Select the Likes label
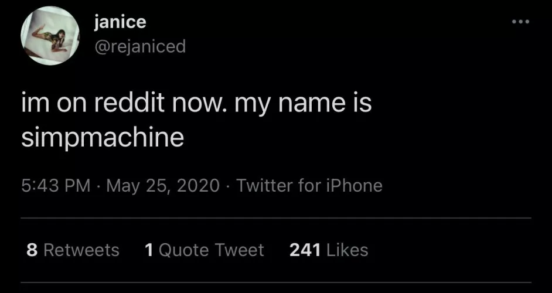This screenshot has height=293, width=552. click(347, 250)
